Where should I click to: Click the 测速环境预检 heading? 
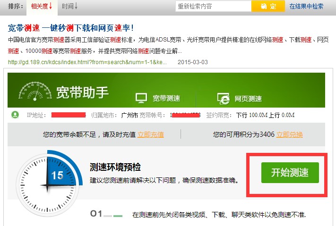click(x=115, y=167)
